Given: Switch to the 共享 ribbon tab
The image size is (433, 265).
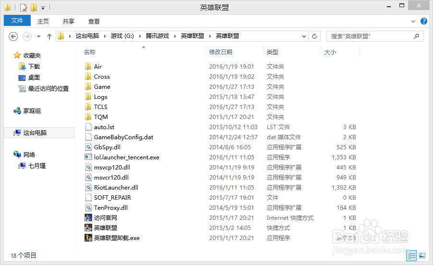Looking at the screenshot, I should [x=68, y=21].
